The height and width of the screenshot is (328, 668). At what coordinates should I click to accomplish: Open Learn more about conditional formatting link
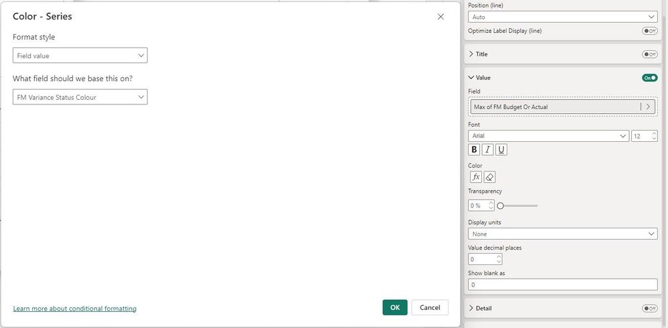(x=74, y=309)
